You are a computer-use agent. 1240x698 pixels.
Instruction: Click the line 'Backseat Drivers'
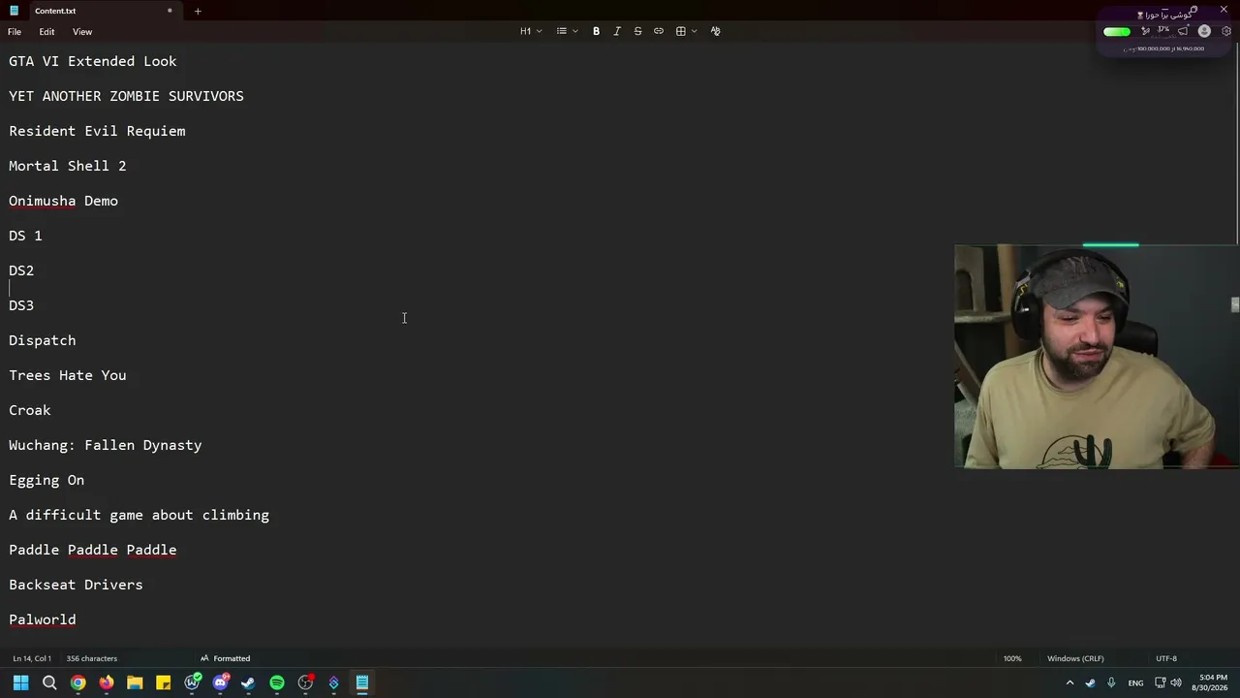tap(76, 585)
